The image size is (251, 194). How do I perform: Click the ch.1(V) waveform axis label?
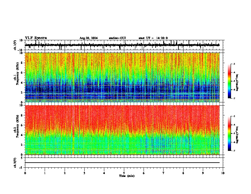tap(15, 45)
